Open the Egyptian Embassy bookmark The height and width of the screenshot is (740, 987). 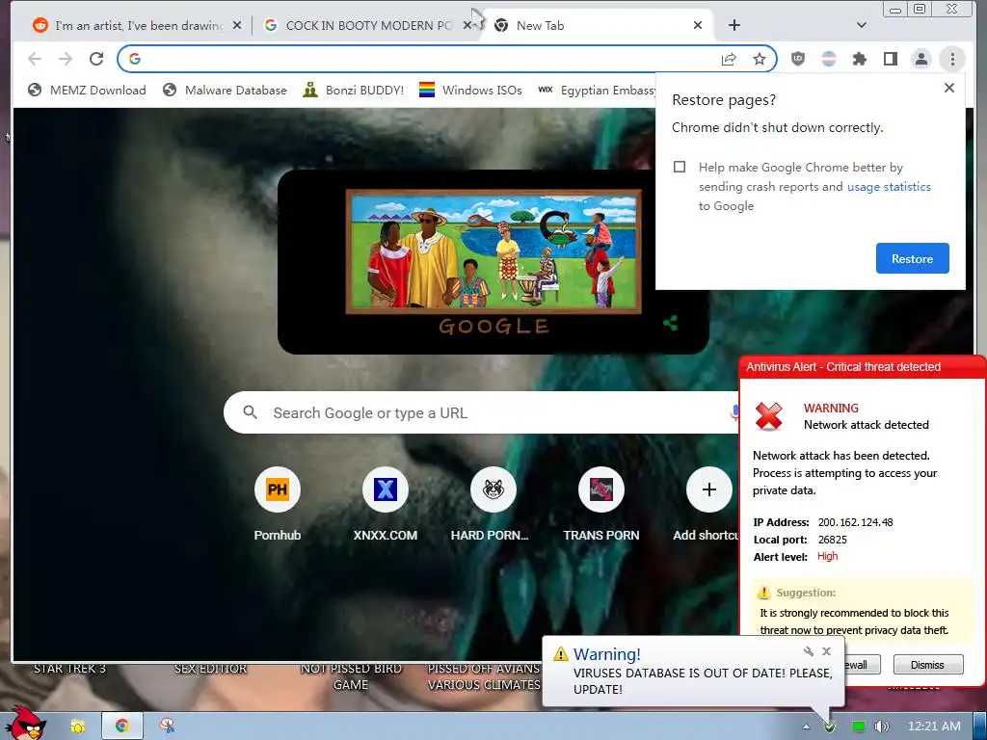coord(597,90)
